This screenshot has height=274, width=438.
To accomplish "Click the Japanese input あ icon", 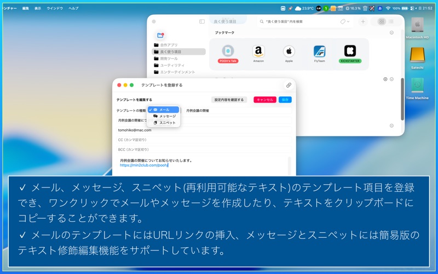I will pyautogui.click(x=380, y=8).
